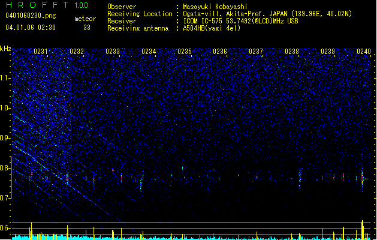Click the 0.6 kHz axis label
Screen dimensions: 377x240
(5, 228)
